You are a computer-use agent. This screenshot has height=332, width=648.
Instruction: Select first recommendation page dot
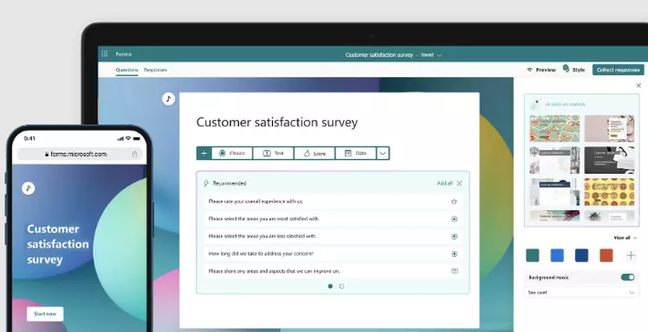330,286
